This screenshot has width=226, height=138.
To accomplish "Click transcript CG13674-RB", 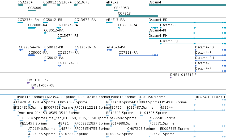I will [x=68, y=36].
